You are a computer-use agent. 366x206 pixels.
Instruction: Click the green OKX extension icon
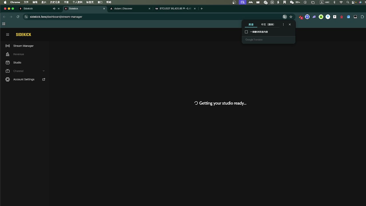(x=321, y=17)
